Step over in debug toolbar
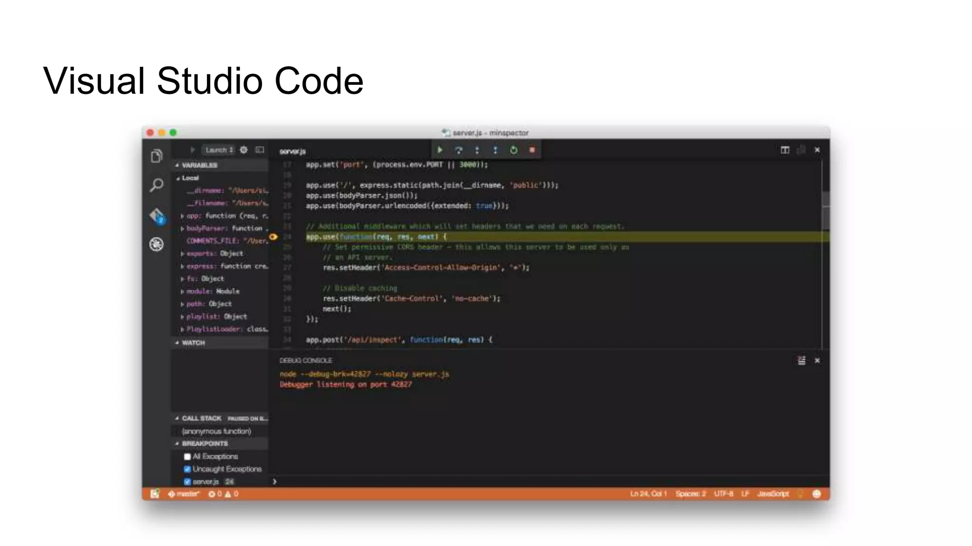This screenshot has width=972, height=546. [458, 150]
